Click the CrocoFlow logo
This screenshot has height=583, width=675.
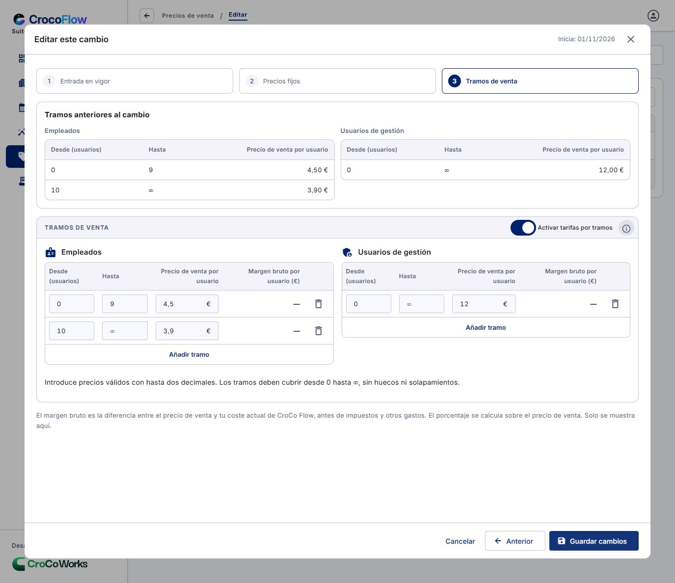pyautogui.click(x=50, y=20)
